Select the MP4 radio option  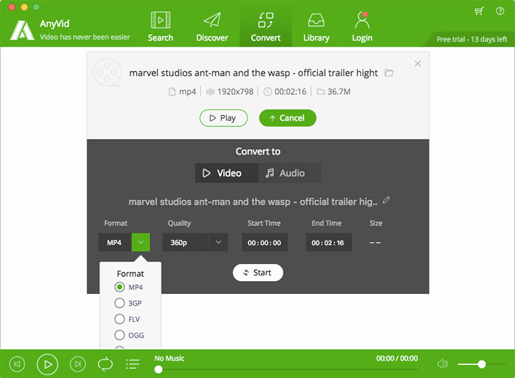click(x=119, y=287)
